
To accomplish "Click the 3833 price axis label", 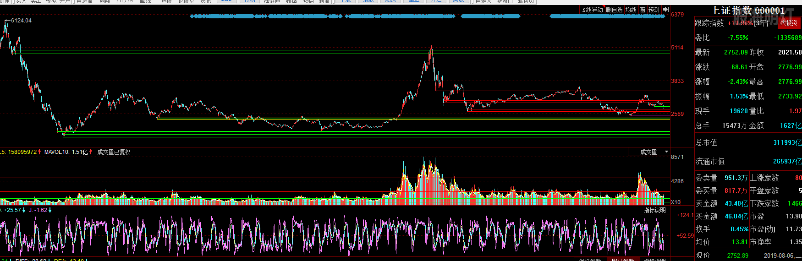I will pyautogui.click(x=677, y=81).
